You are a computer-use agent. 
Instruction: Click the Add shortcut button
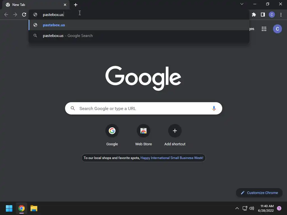pyautogui.click(x=175, y=135)
